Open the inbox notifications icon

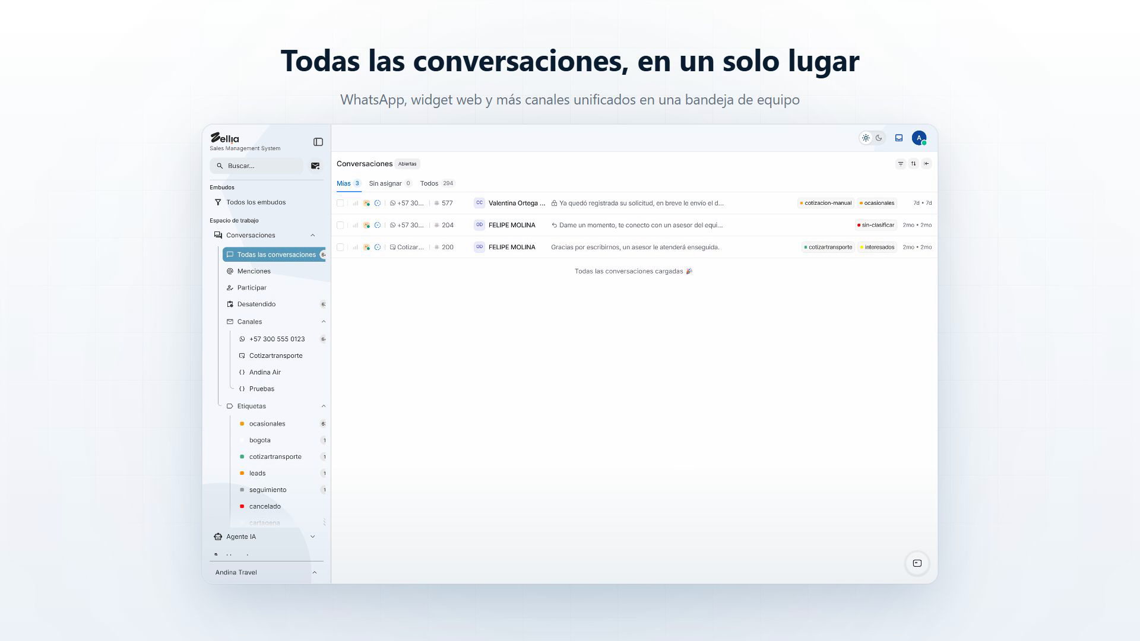coord(899,138)
